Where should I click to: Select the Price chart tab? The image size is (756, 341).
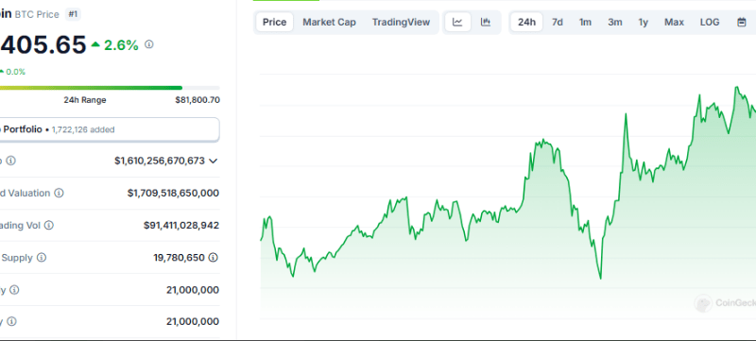274,22
